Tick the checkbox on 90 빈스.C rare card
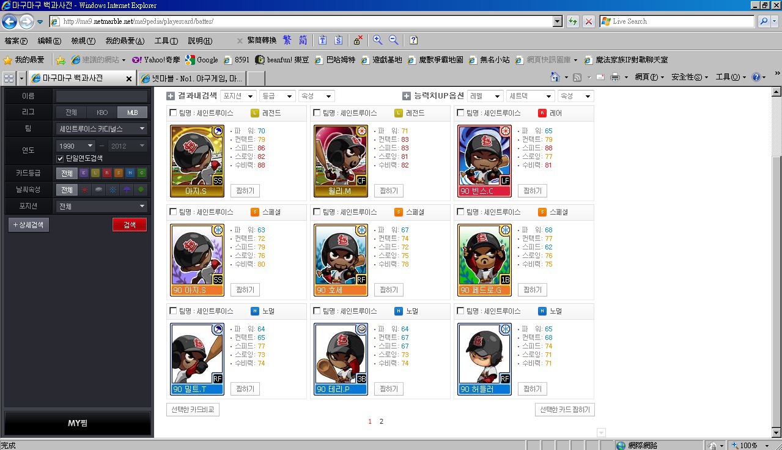Screen dimensions: 782x450 pyautogui.click(x=460, y=113)
